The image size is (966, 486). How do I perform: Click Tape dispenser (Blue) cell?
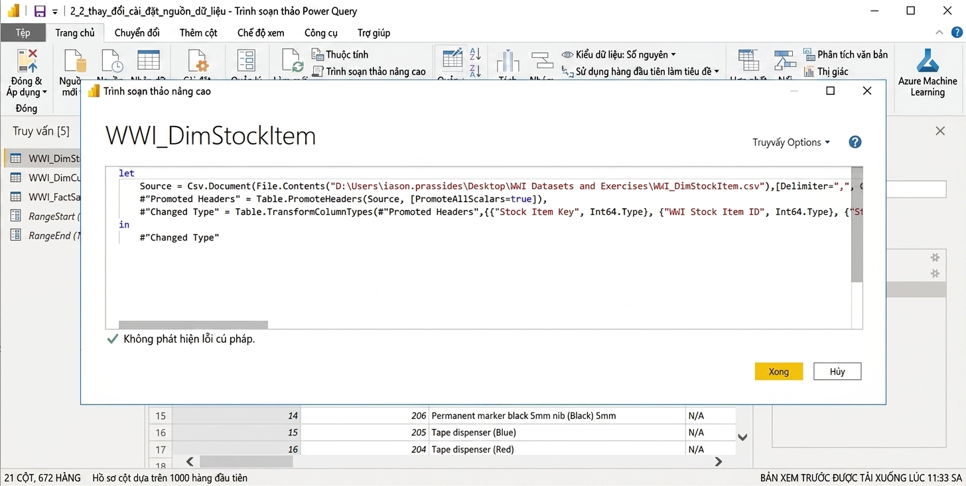(x=557, y=432)
